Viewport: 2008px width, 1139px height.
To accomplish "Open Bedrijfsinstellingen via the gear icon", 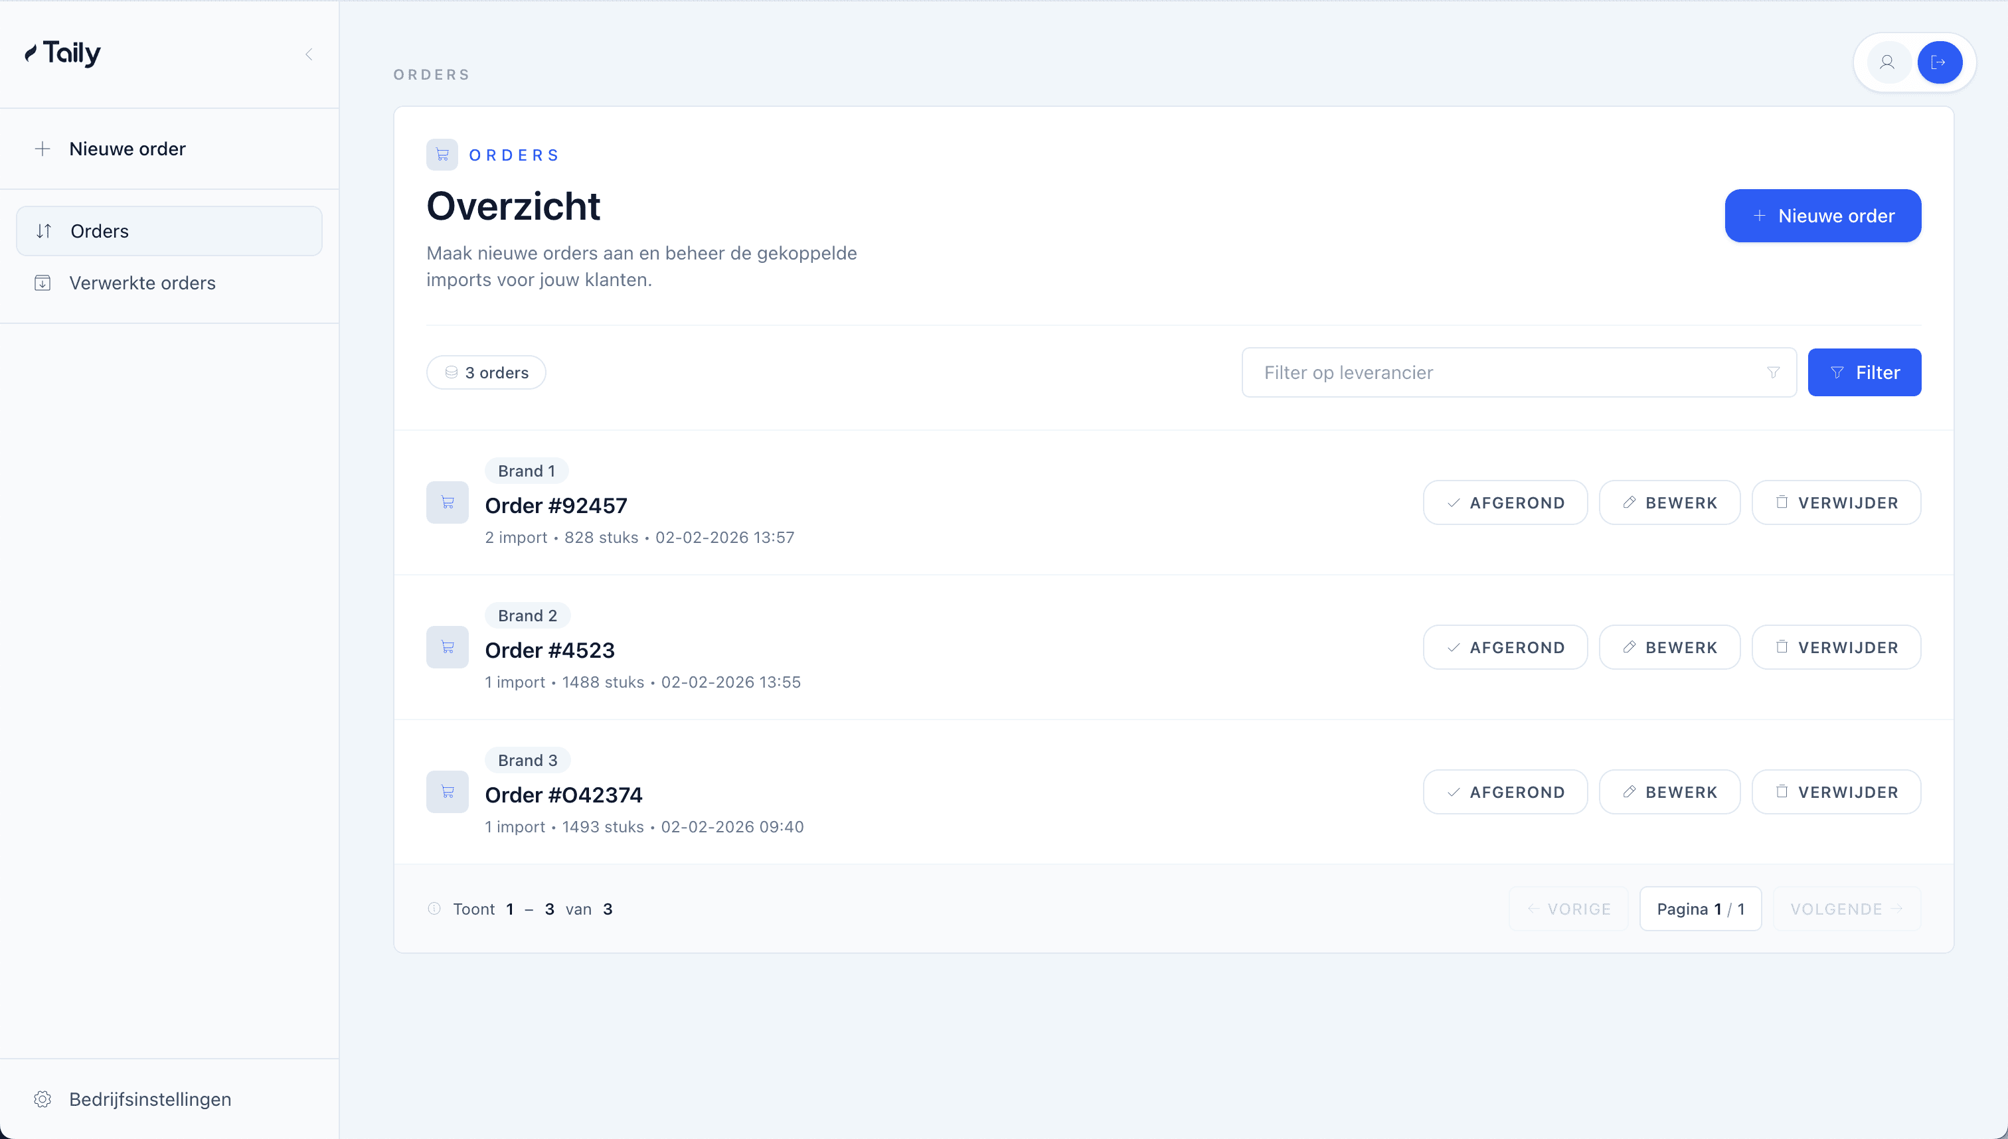I will pos(43,1099).
